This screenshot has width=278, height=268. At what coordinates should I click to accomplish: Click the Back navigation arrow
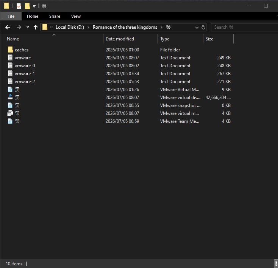click(x=8, y=27)
